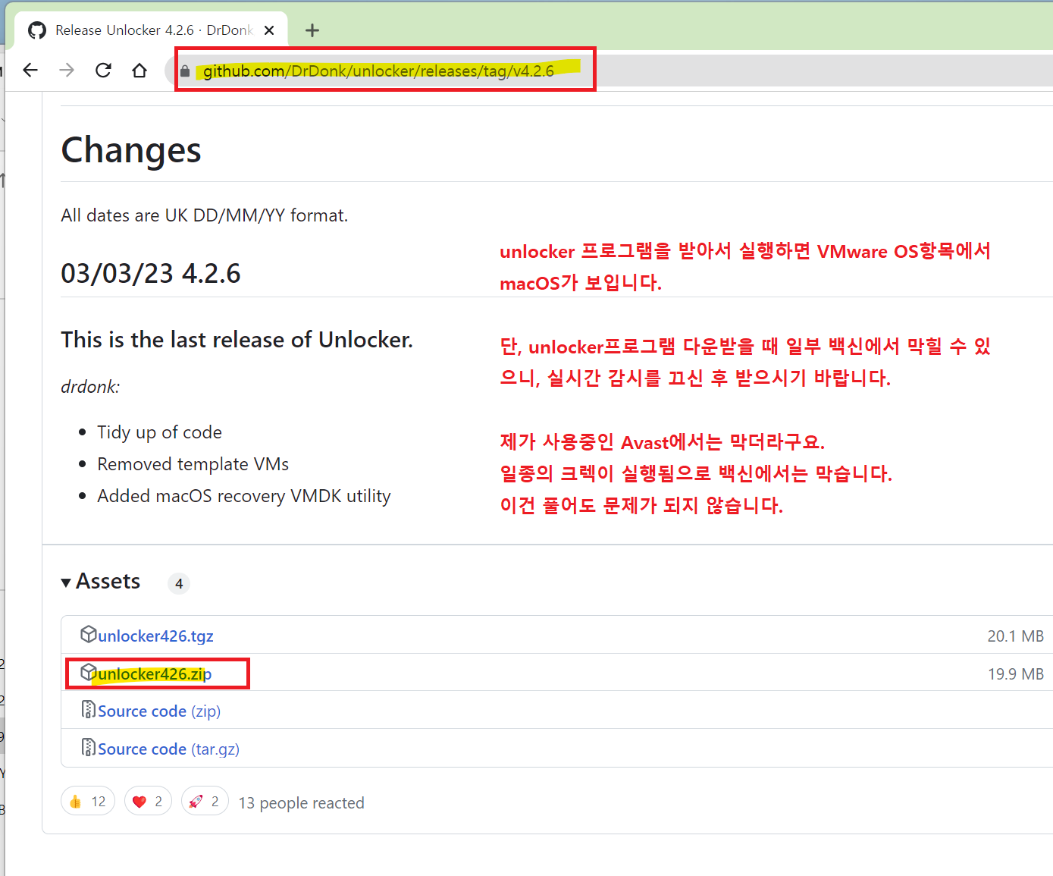Download unlocker426.tgz asset

155,636
